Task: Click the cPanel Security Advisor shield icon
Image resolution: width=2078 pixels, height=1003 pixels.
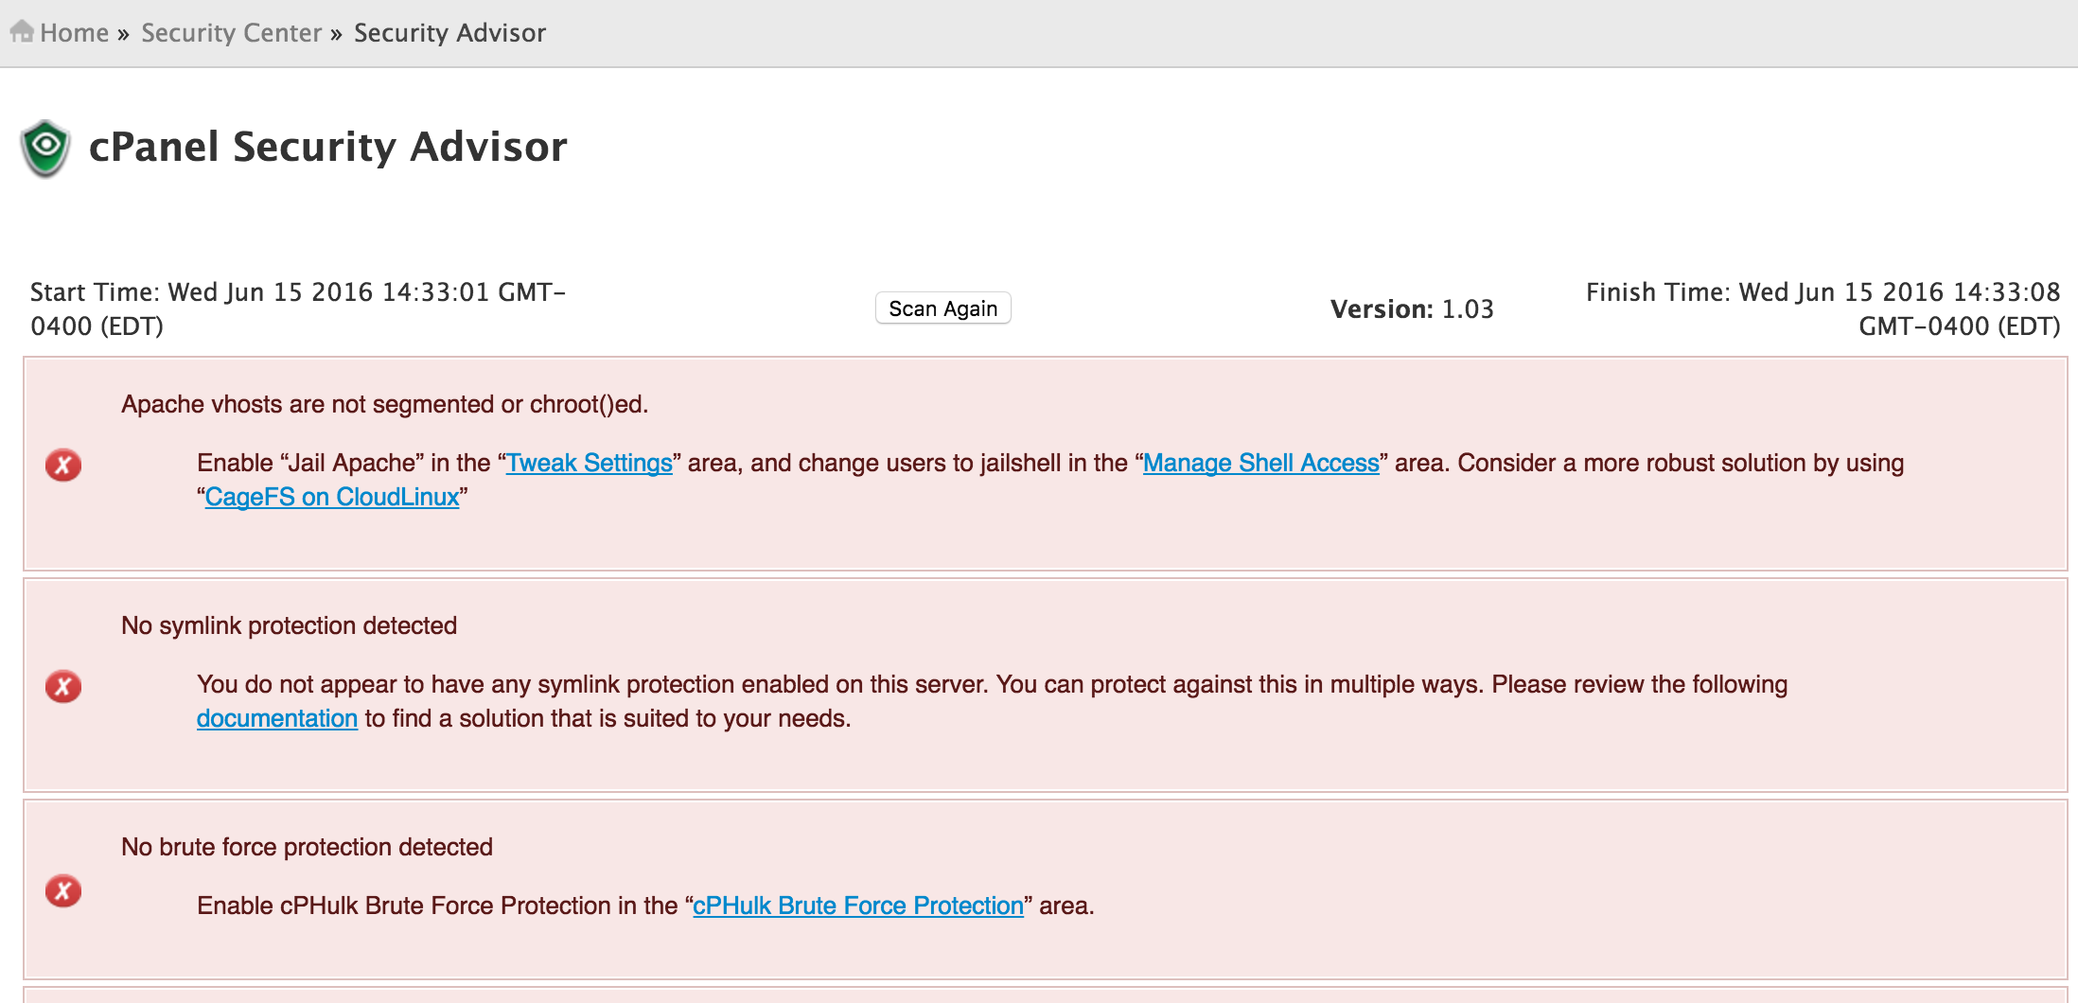Action: [x=45, y=148]
